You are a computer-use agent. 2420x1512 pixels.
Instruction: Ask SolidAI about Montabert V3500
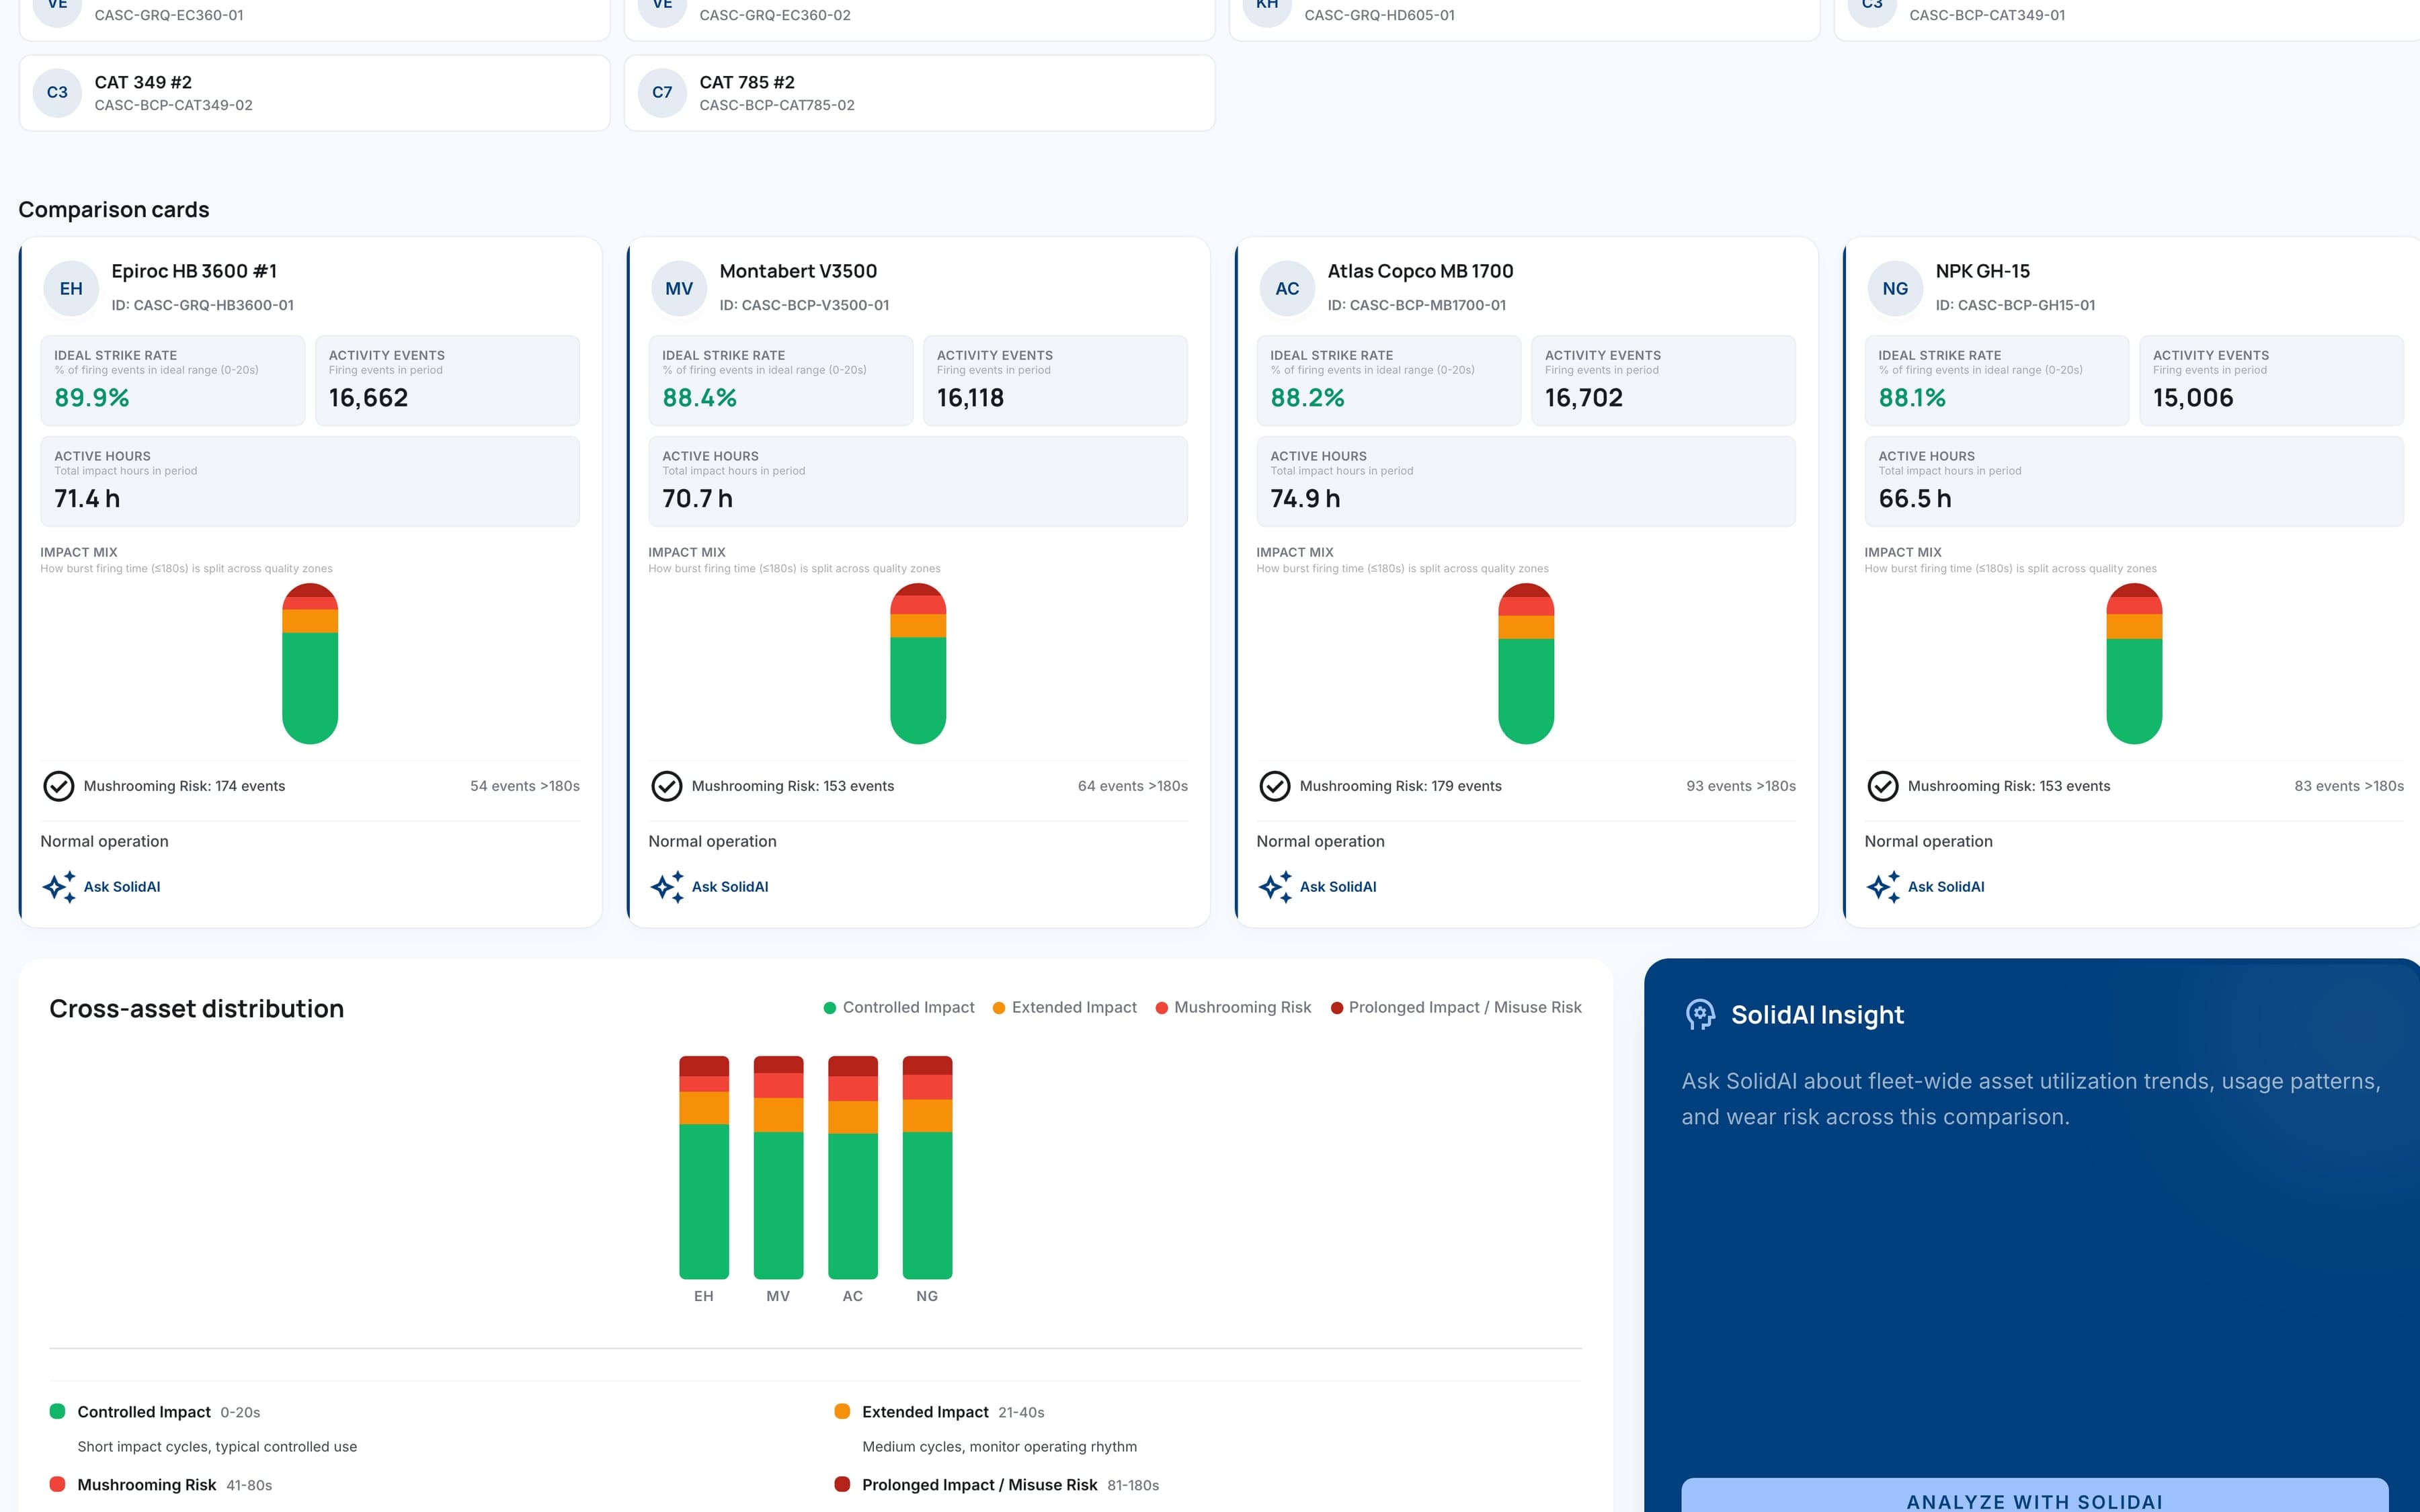[x=710, y=887]
